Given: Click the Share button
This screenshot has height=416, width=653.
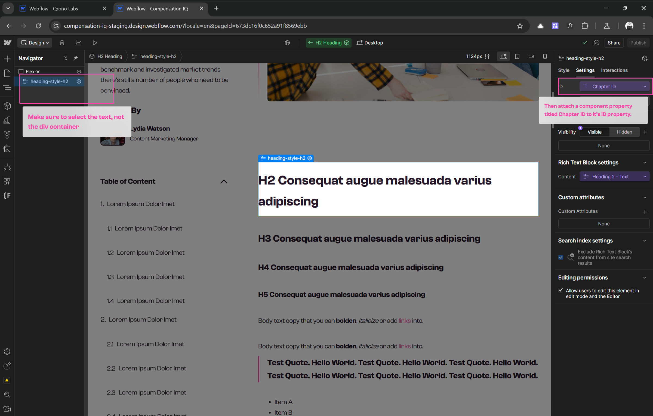Looking at the screenshot, I should click(614, 43).
